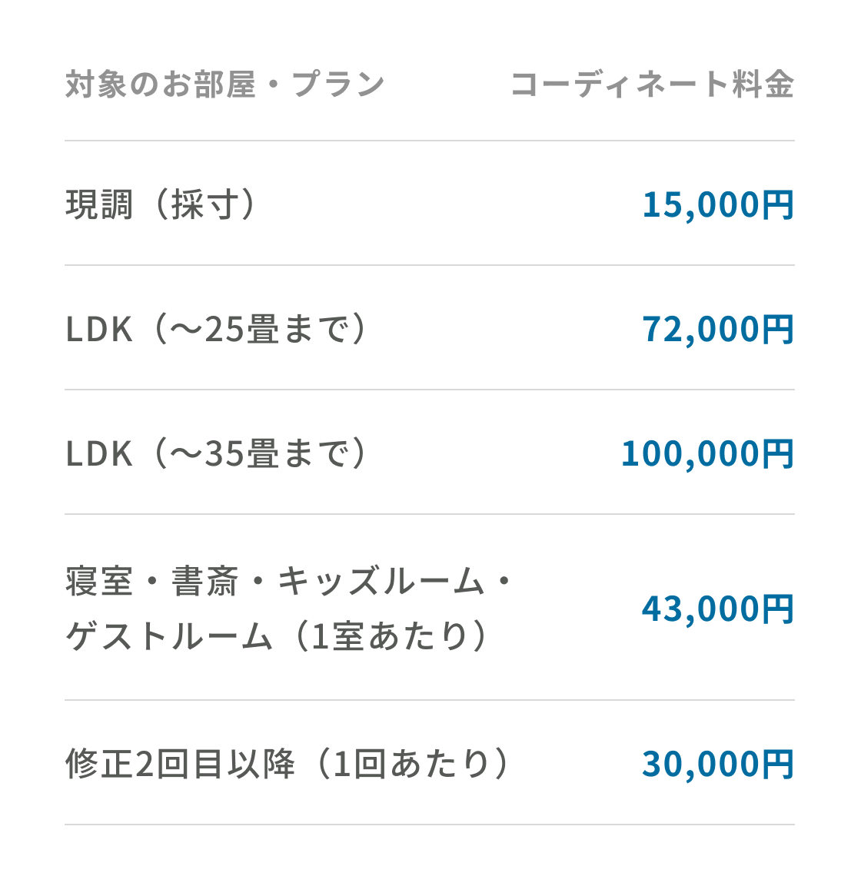Click the 対象のお部屋・プラン column header
Screen dimensions: 861x876
224,85
